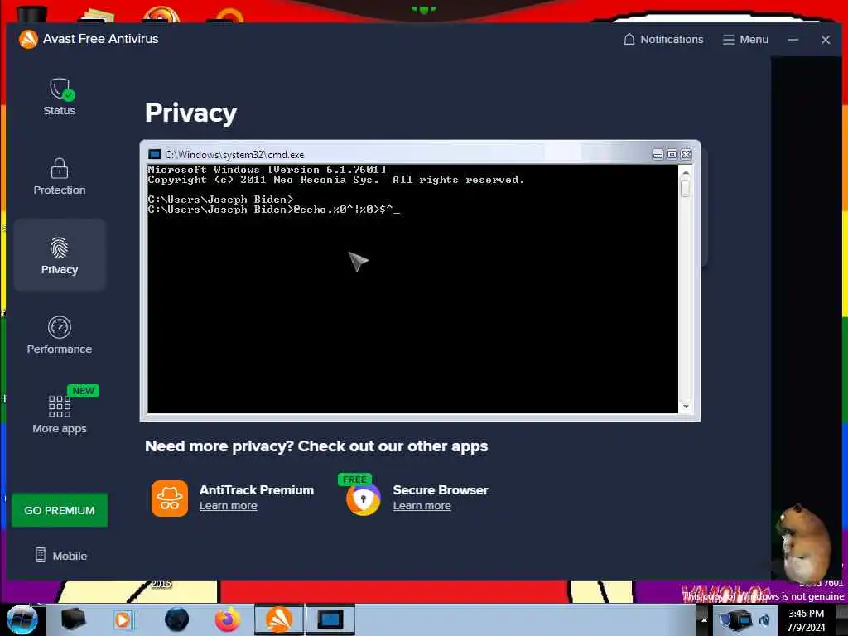848x636 pixels.
Task: Open the black box app on taskbar
Action: tap(73, 619)
